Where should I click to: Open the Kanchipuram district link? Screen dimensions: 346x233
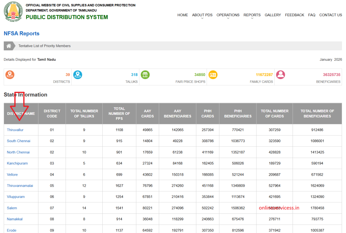(17, 163)
